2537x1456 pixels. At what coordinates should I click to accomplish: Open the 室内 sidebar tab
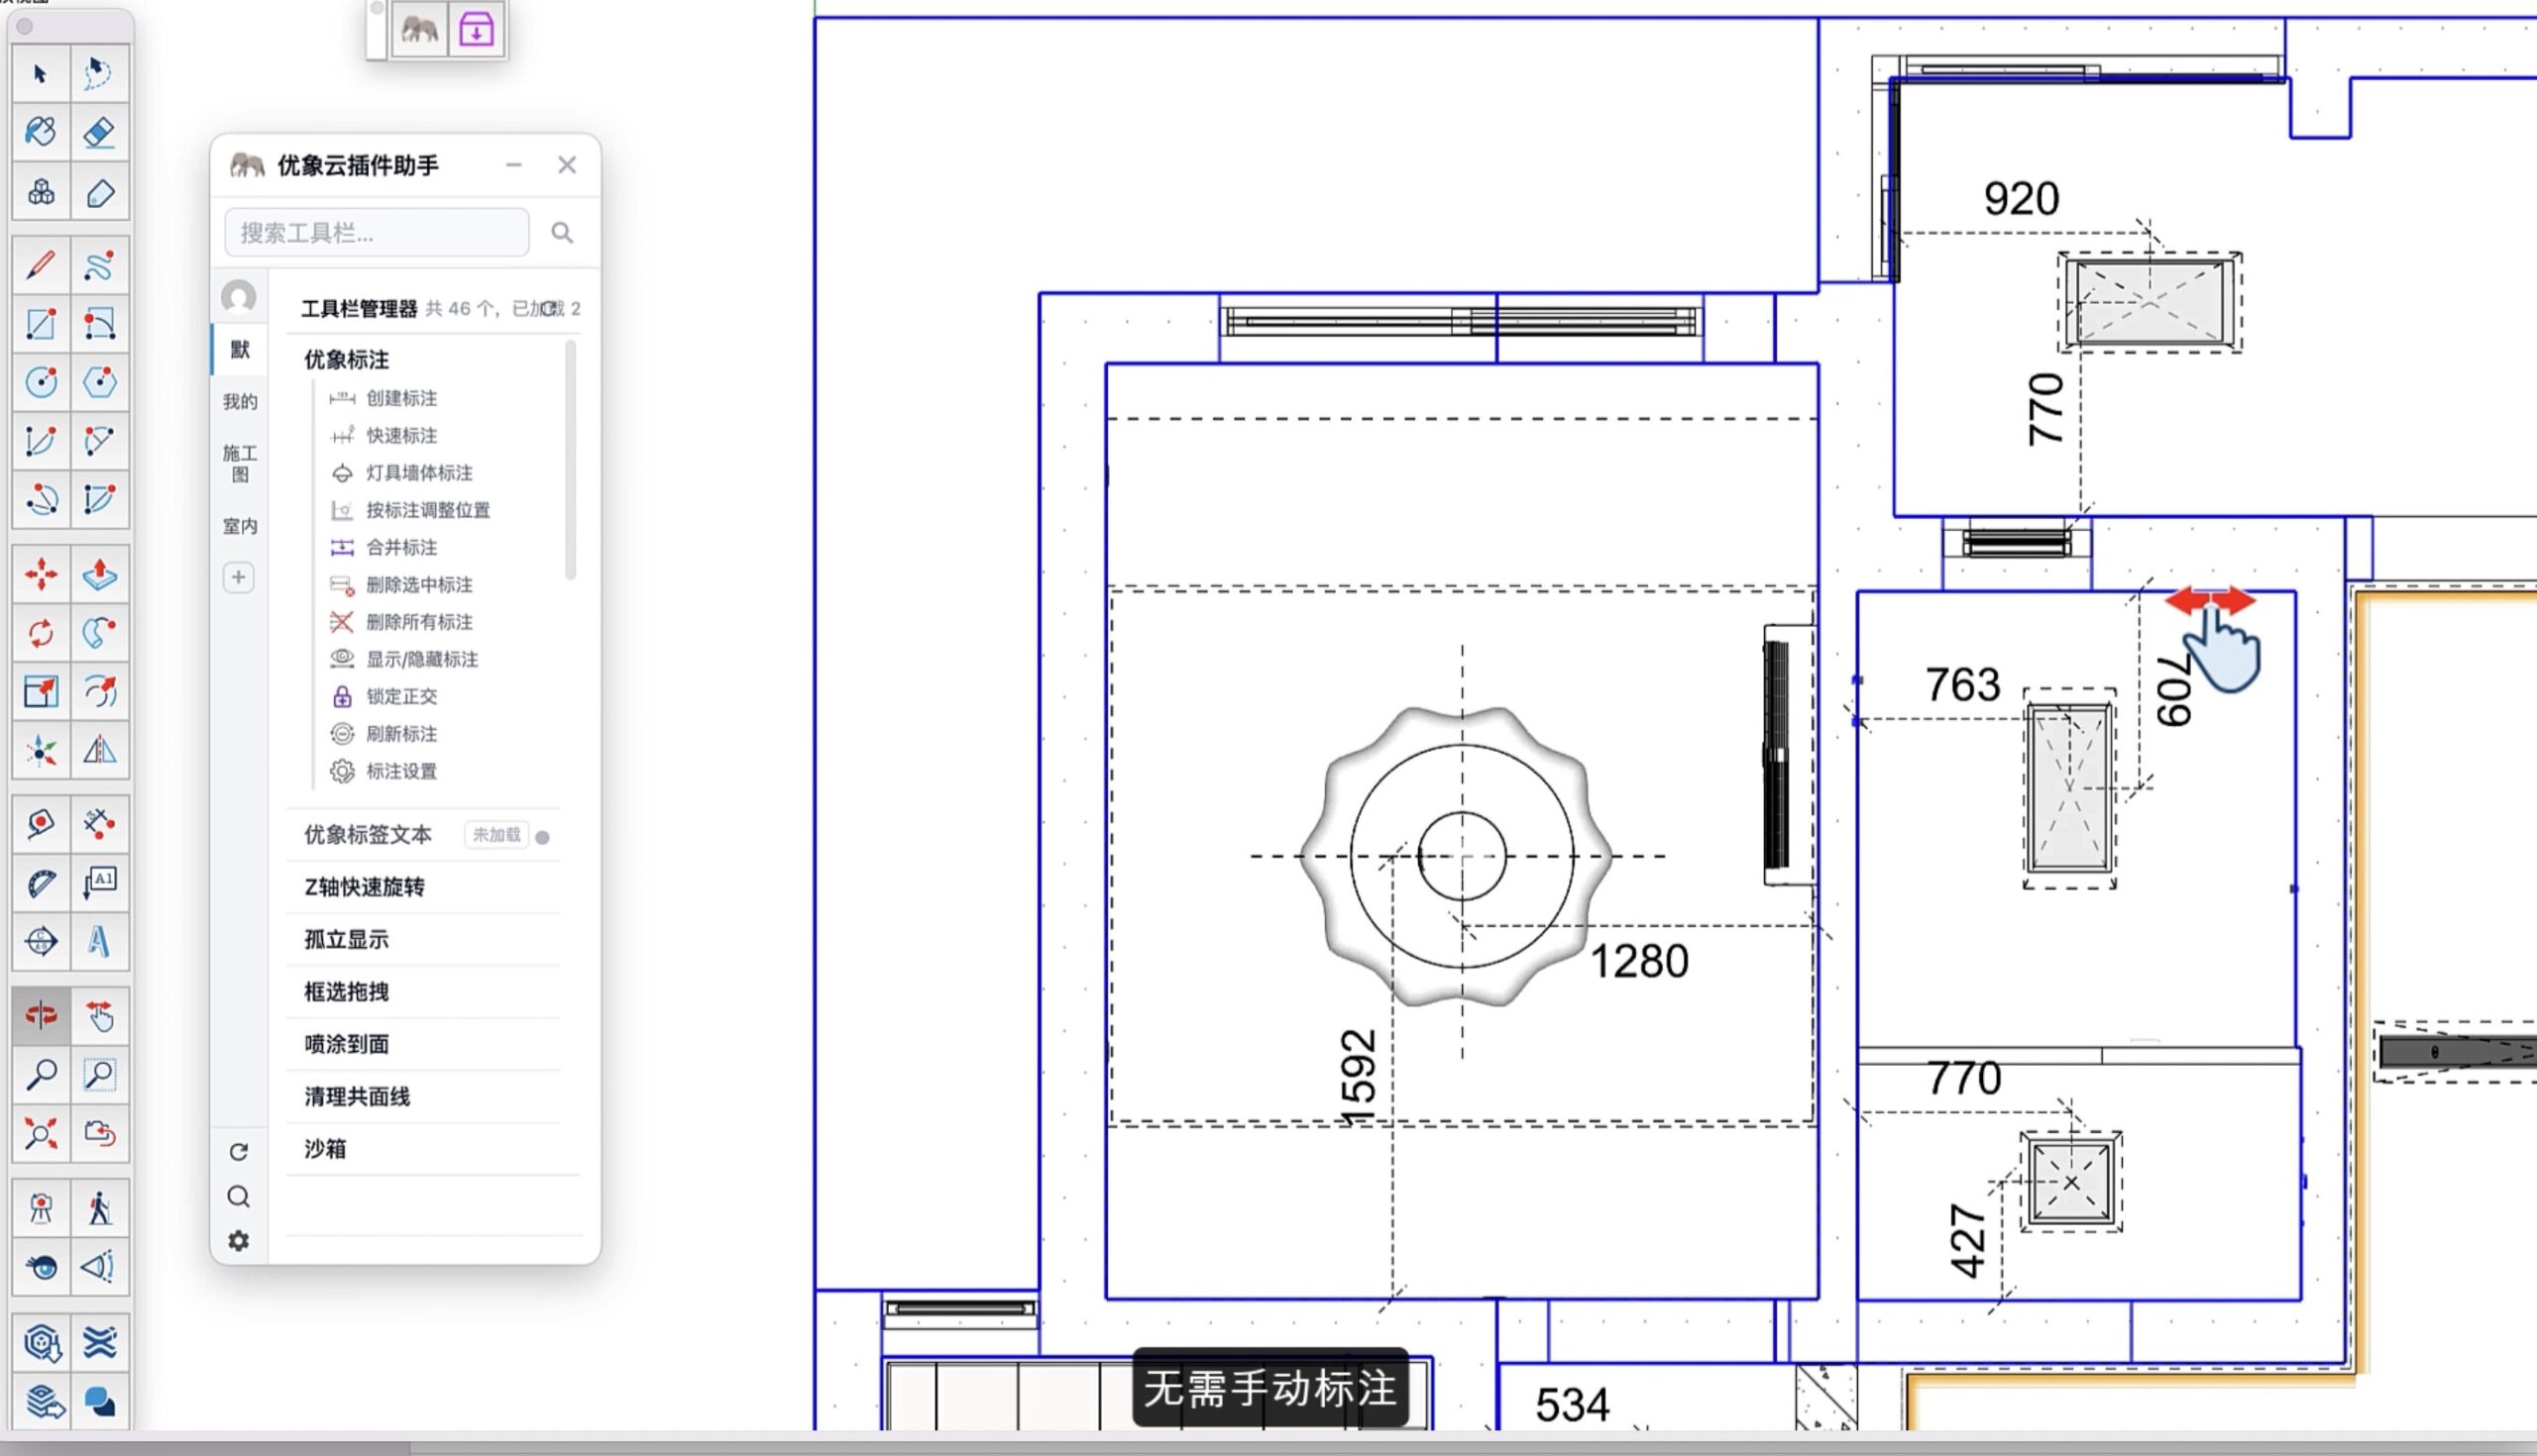coord(239,526)
